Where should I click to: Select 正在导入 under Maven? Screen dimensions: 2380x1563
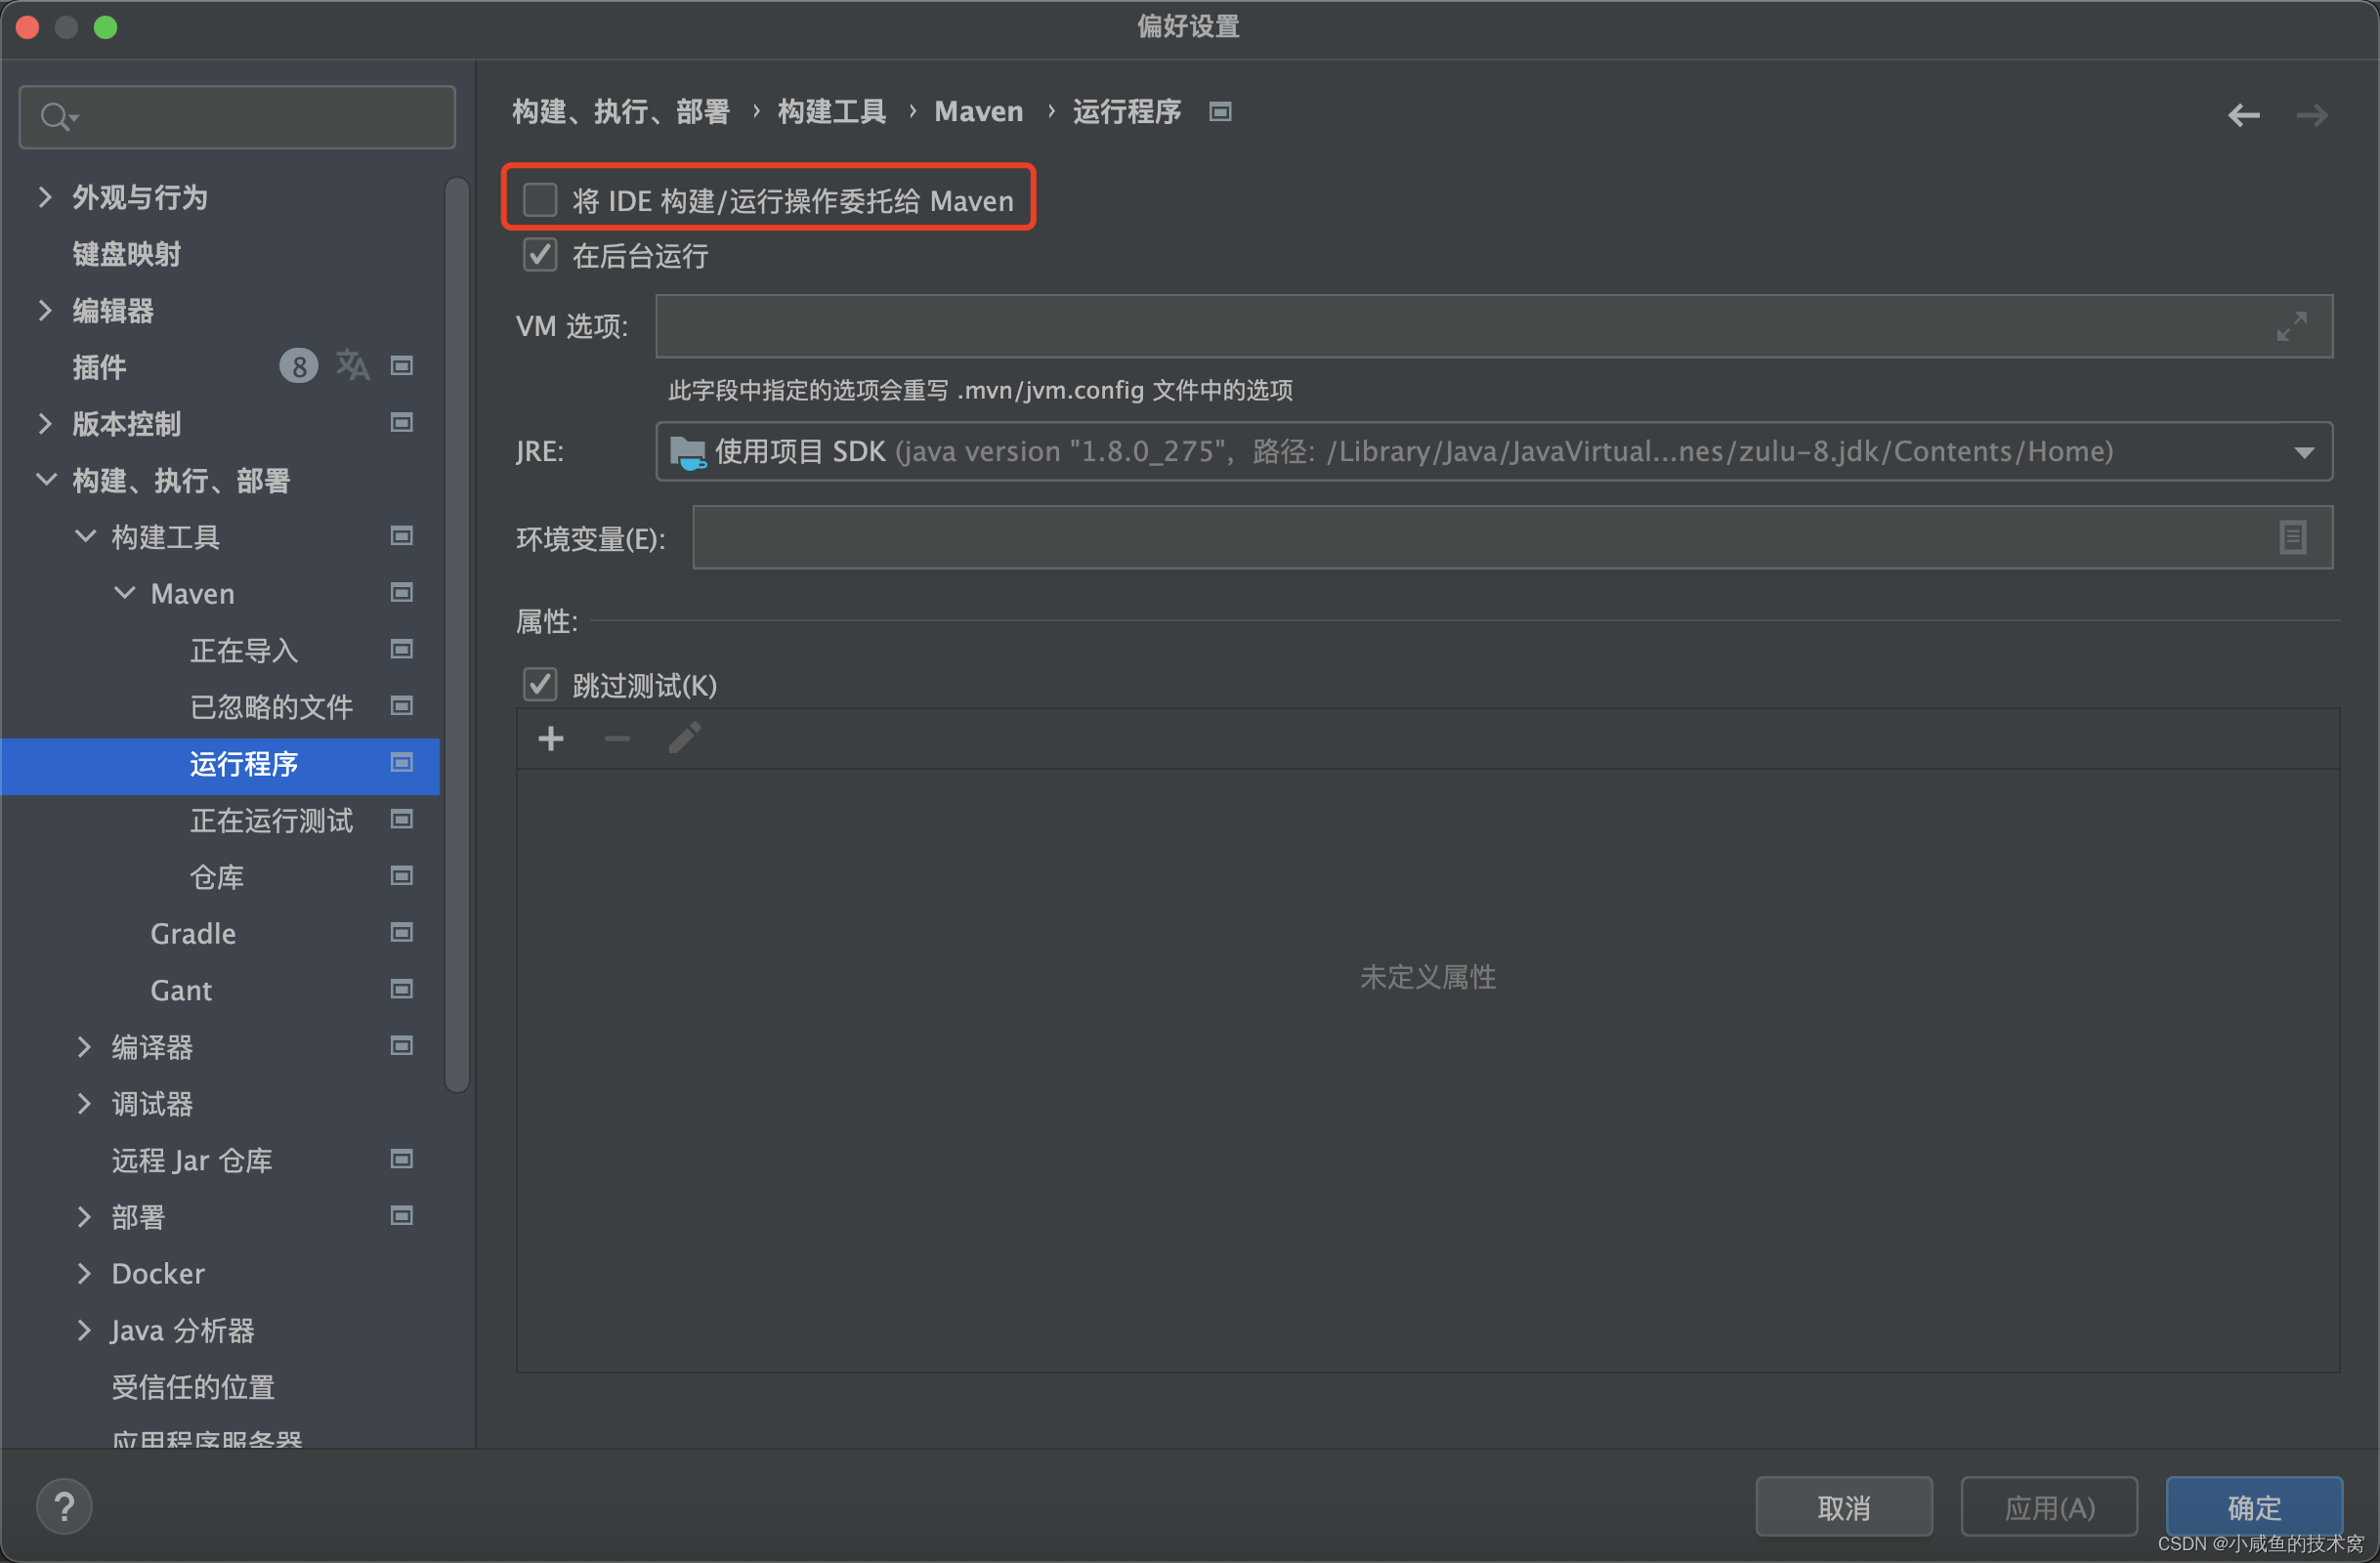244,650
